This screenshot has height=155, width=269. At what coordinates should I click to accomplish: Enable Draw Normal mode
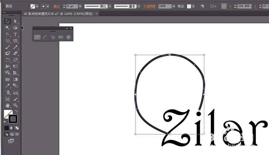pos(7,134)
